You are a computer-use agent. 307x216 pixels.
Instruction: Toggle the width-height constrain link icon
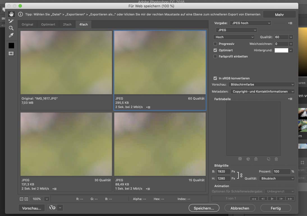pyautogui.click(x=241, y=175)
